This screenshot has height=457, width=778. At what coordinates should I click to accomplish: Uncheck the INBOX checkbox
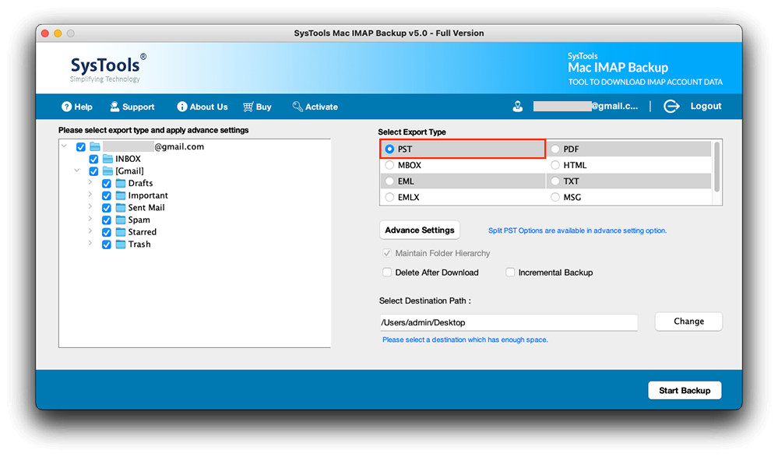click(93, 160)
